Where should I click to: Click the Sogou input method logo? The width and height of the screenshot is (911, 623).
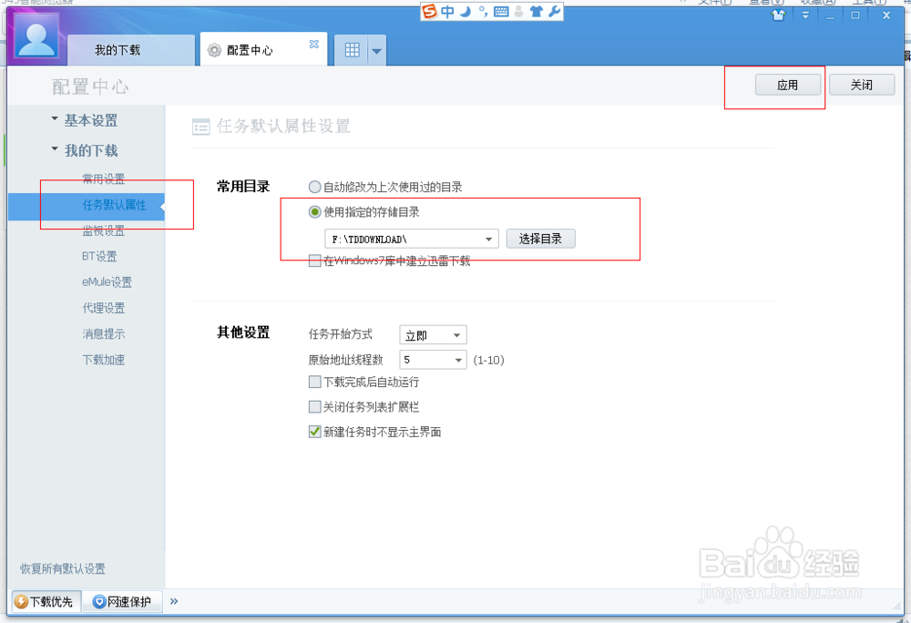(428, 12)
